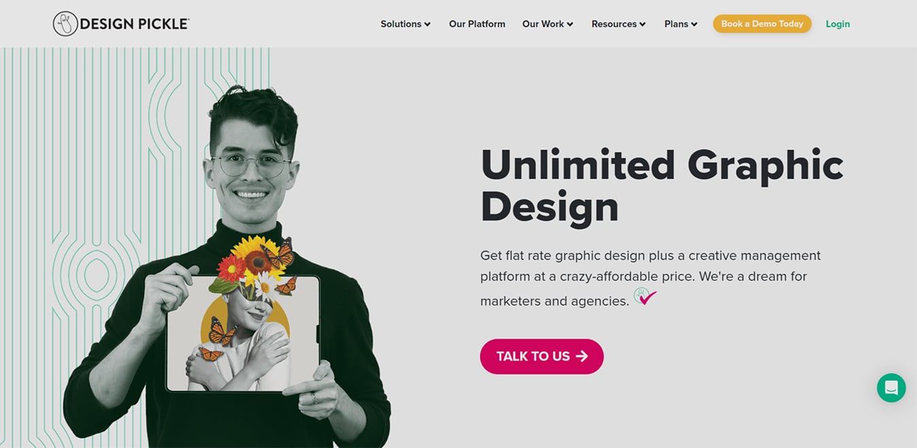Click the Design Pickle wordmark text
Viewport: 917px width, 448px height.
(134, 24)
